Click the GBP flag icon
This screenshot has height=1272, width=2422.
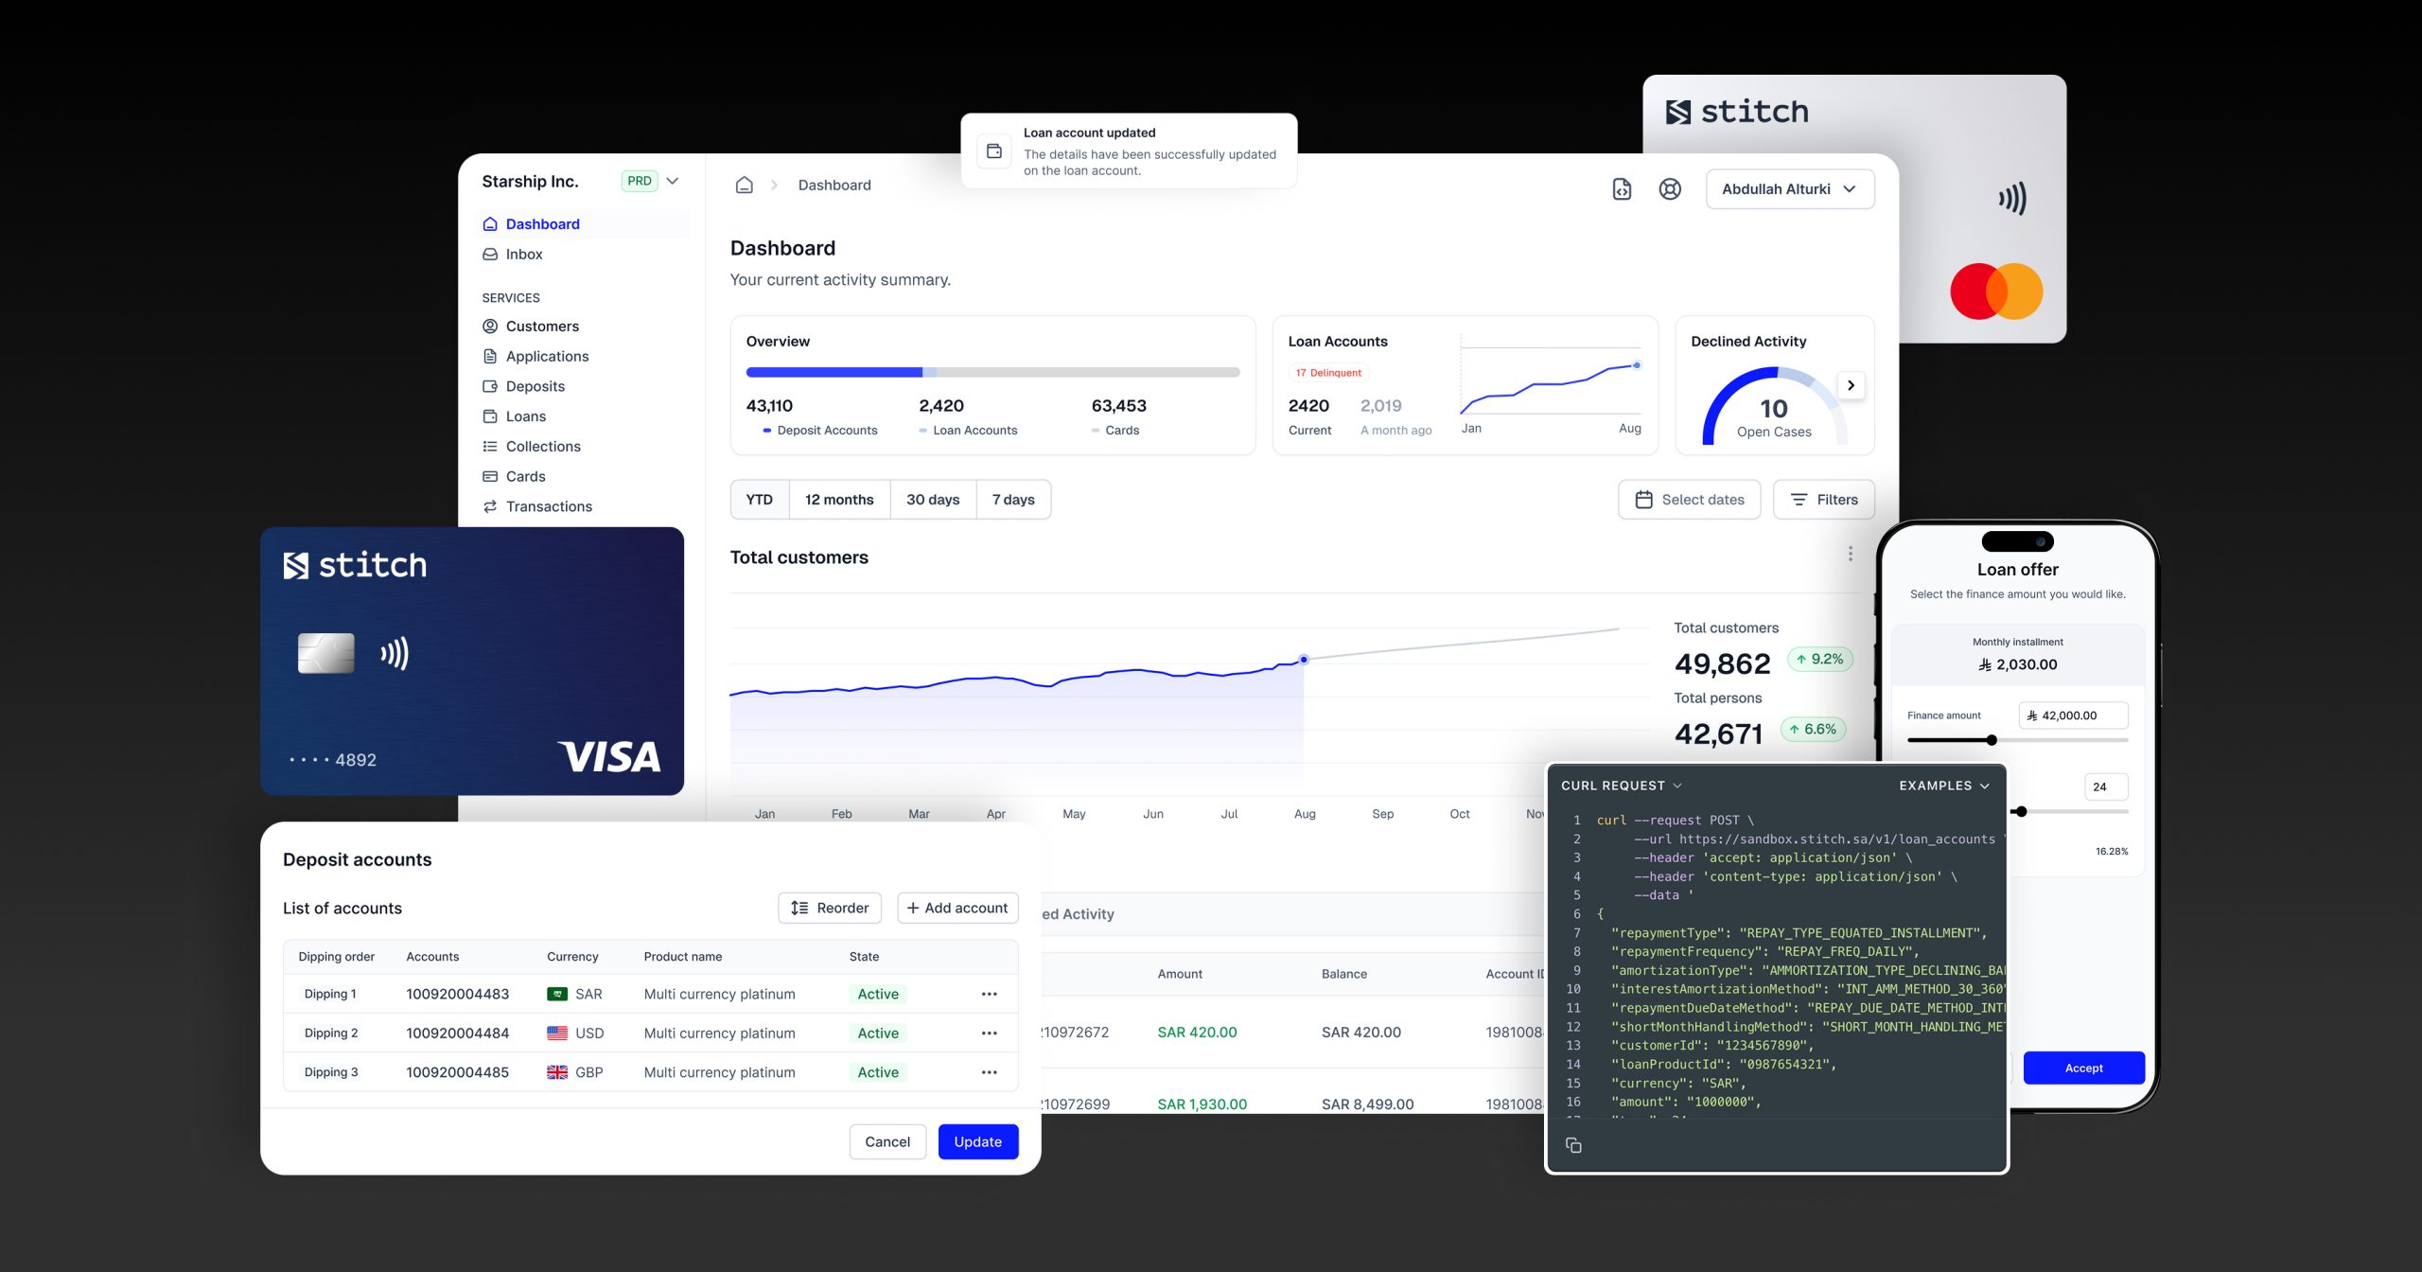557,1073
